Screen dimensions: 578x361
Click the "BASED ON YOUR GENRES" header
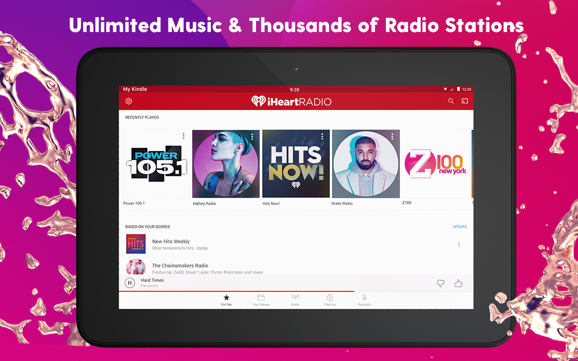pos(148,227)
